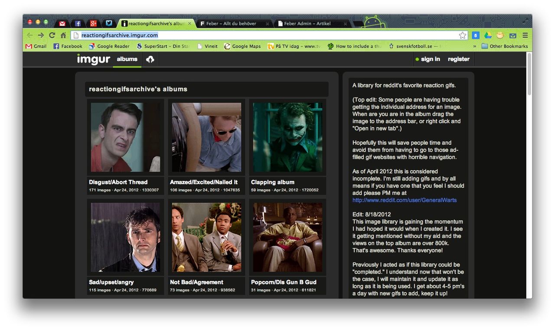Reload the current page
This screenshot has width=555, height=330.
[x=52, y=35]
